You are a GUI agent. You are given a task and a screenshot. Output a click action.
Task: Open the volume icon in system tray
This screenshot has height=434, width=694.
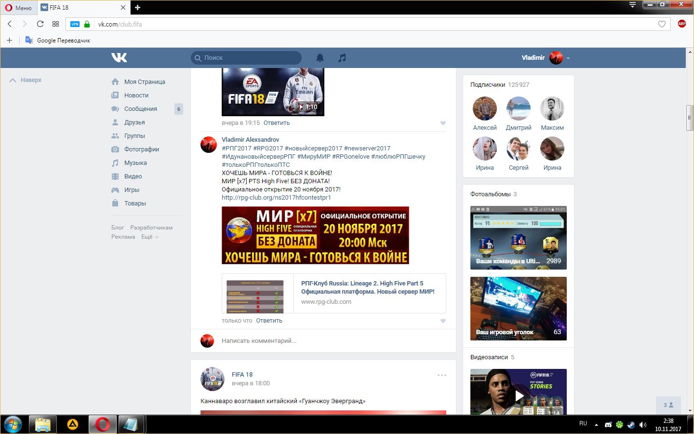642,425
